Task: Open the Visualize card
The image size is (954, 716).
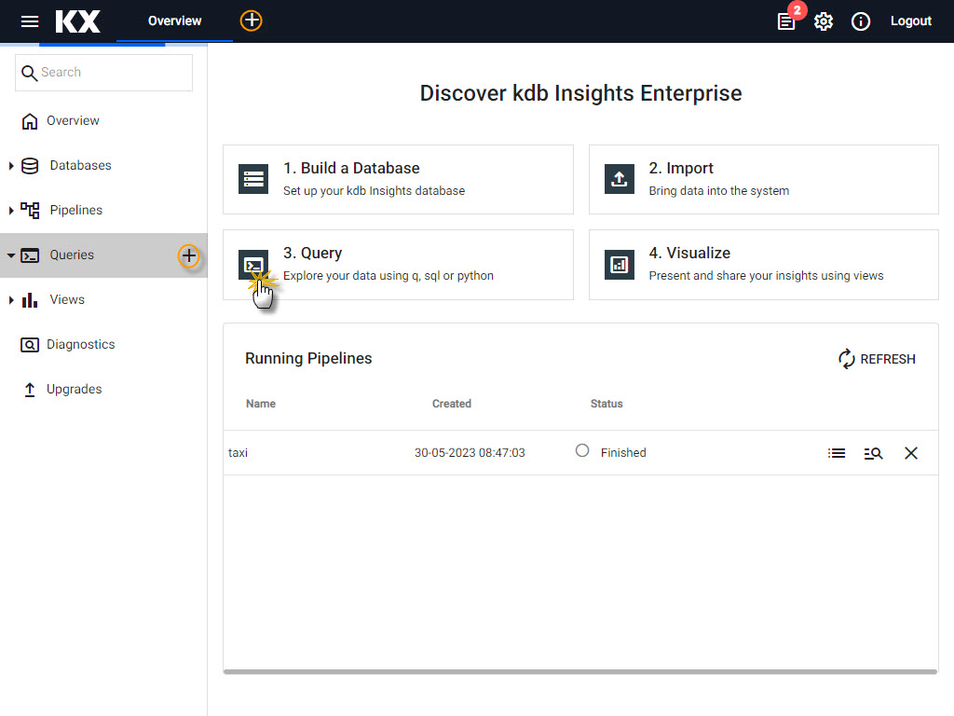Action: tap(764, 265)
